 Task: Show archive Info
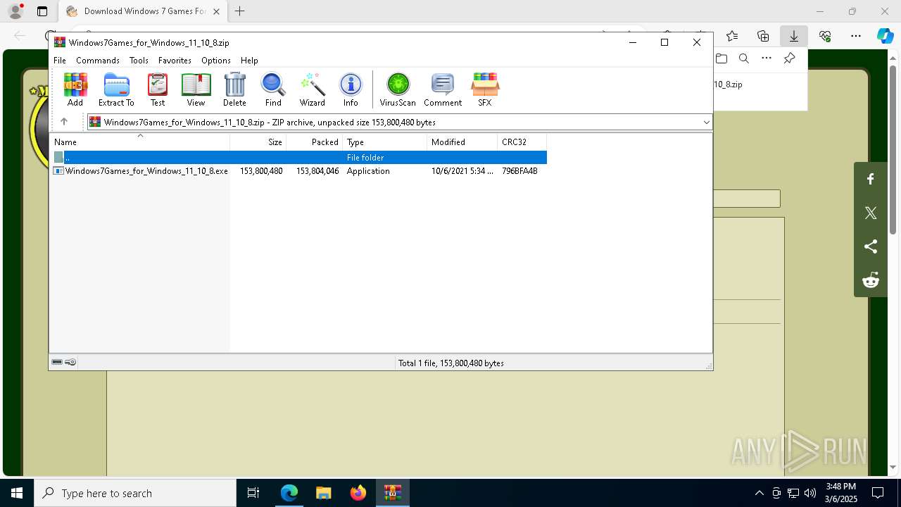click(x=351, y=89)
